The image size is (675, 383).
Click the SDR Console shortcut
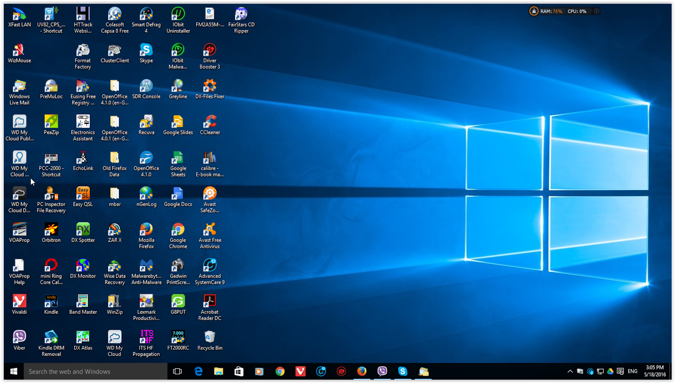pos(146,90)
